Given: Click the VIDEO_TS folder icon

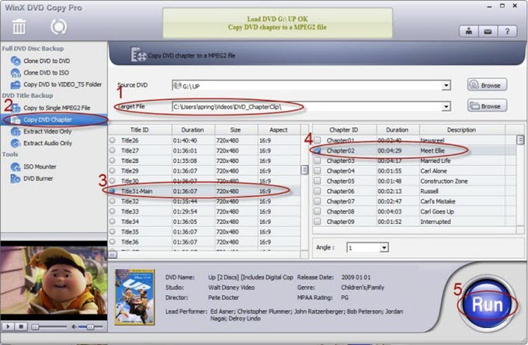Looking at the screenshot, I should [16, 85].
